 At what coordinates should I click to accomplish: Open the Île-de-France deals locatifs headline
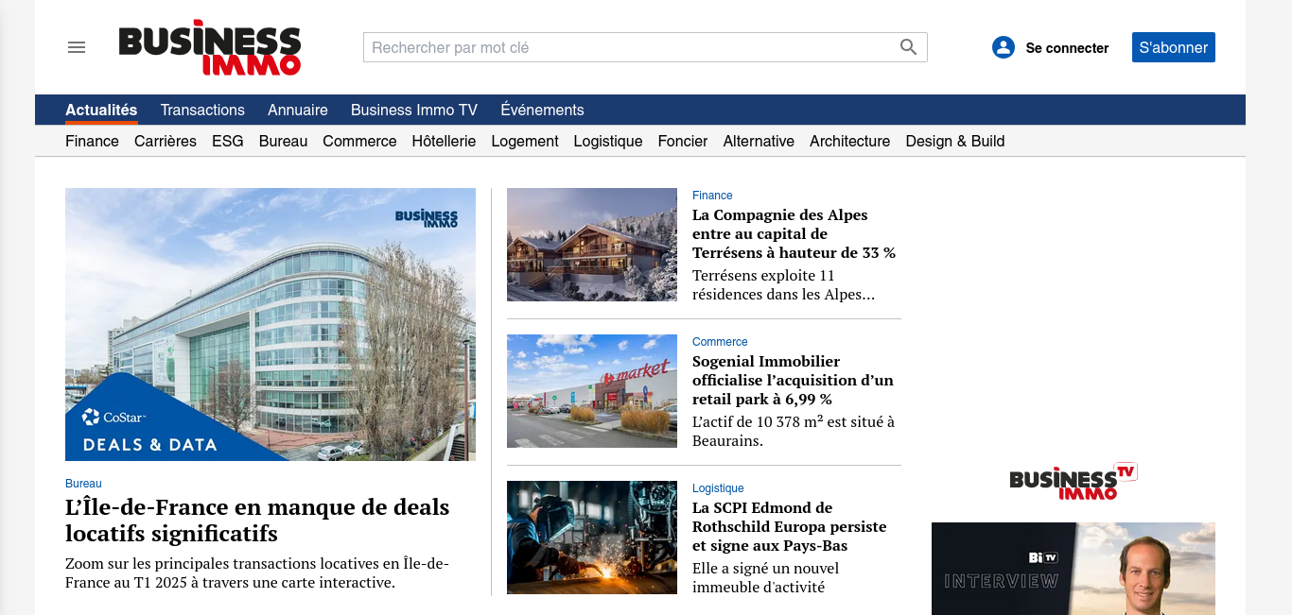click(257, 521)
